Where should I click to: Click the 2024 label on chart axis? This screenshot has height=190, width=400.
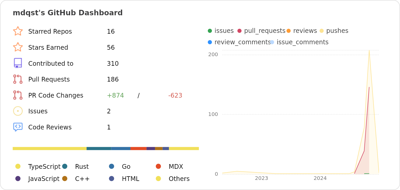(320, 178)
